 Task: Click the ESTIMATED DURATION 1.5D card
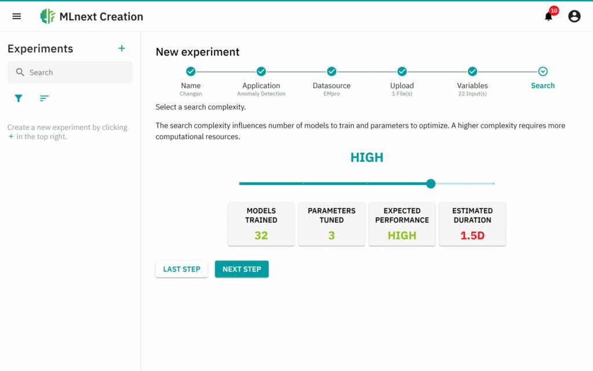pyautogui.click(x=473, y=224)
